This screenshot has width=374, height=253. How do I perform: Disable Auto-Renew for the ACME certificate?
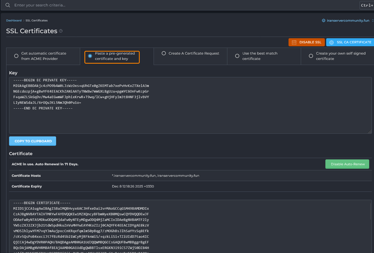pyautogui.click(x=347, y=164)
